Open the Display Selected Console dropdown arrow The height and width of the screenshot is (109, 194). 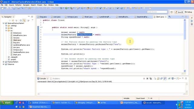(175, 78)
